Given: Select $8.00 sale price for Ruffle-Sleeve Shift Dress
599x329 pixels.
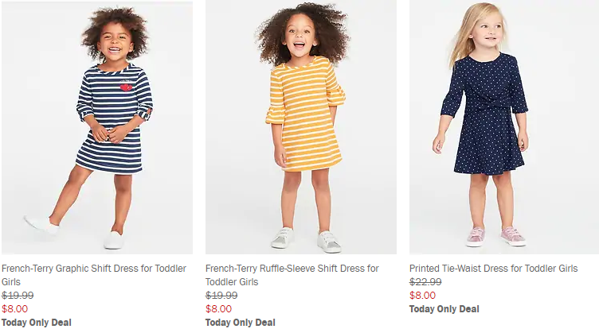Looking at the screenshot, I should coord(218,309).
